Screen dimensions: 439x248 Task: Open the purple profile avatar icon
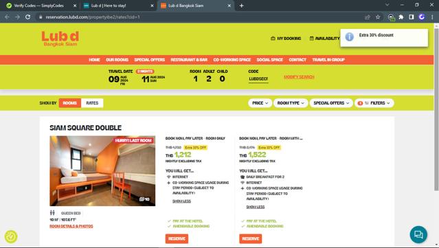(x=422, y=17)
